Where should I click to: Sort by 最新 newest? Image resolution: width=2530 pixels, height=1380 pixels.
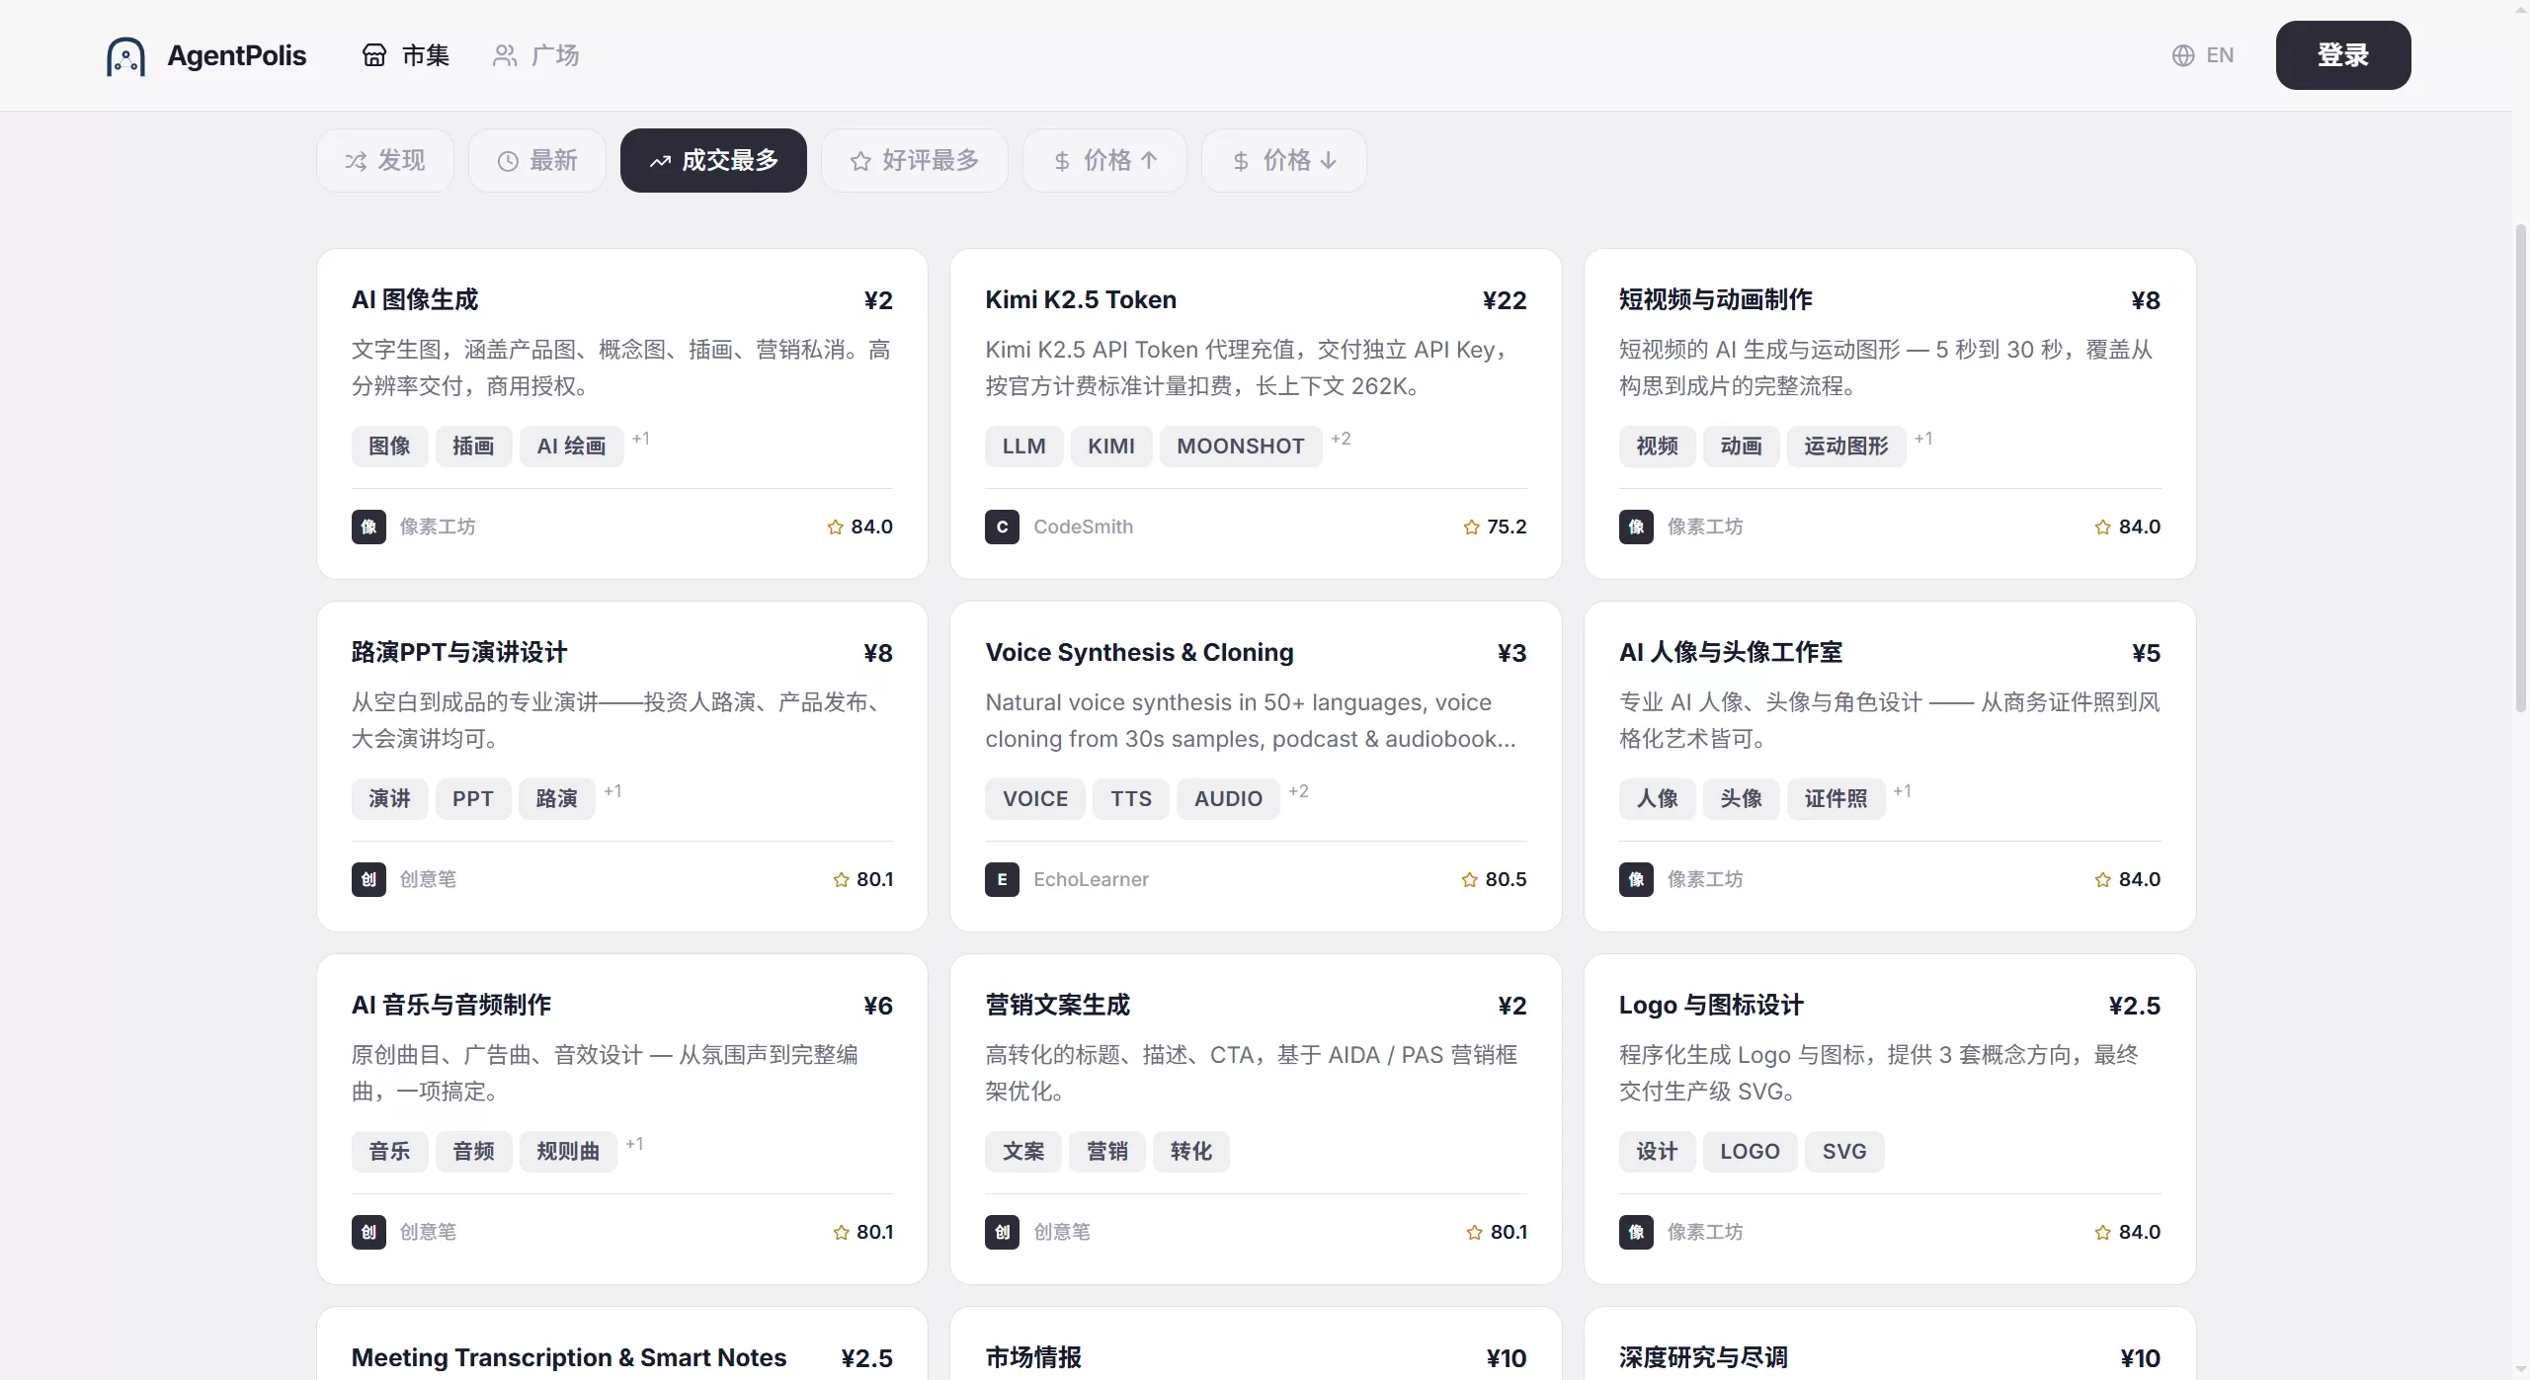536,160
